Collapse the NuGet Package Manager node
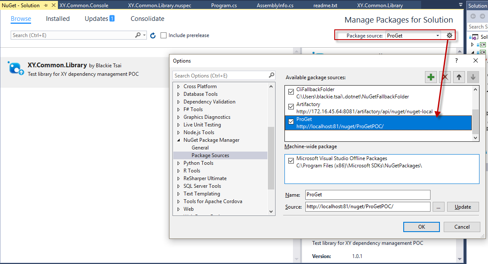Image resolution: width=488 pixels, height=264 pixels. 179,140
